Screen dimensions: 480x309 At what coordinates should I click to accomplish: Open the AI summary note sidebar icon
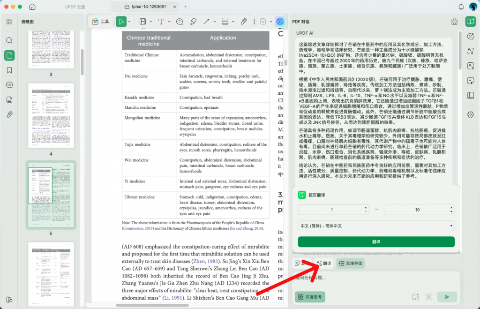(471, 81)
